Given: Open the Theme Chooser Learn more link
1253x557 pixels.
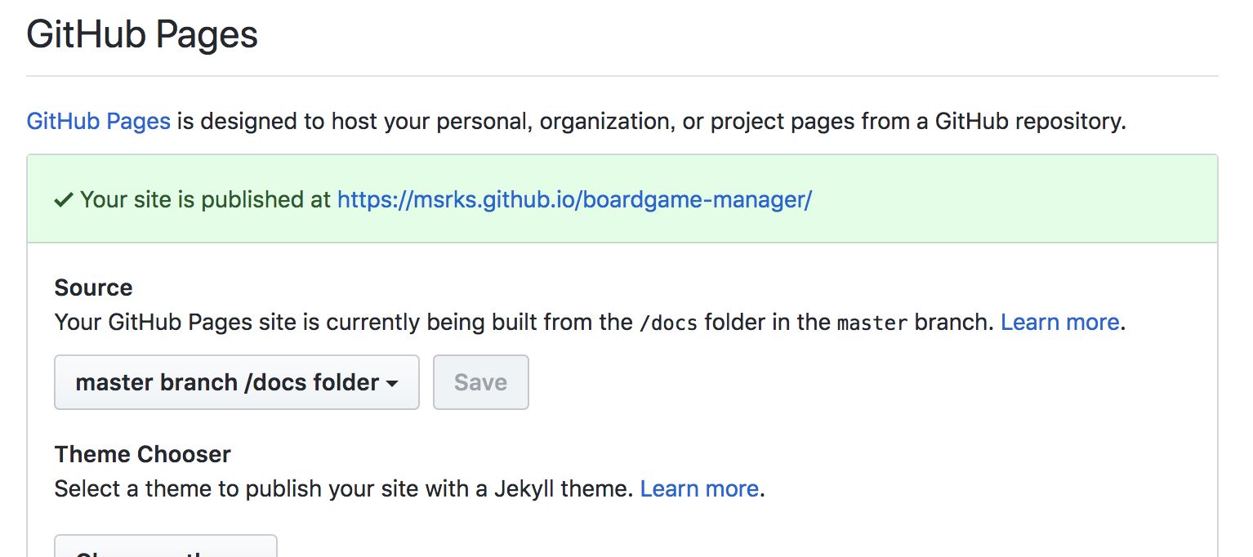Looking at the screenshot, I should (x=699, y=488).
